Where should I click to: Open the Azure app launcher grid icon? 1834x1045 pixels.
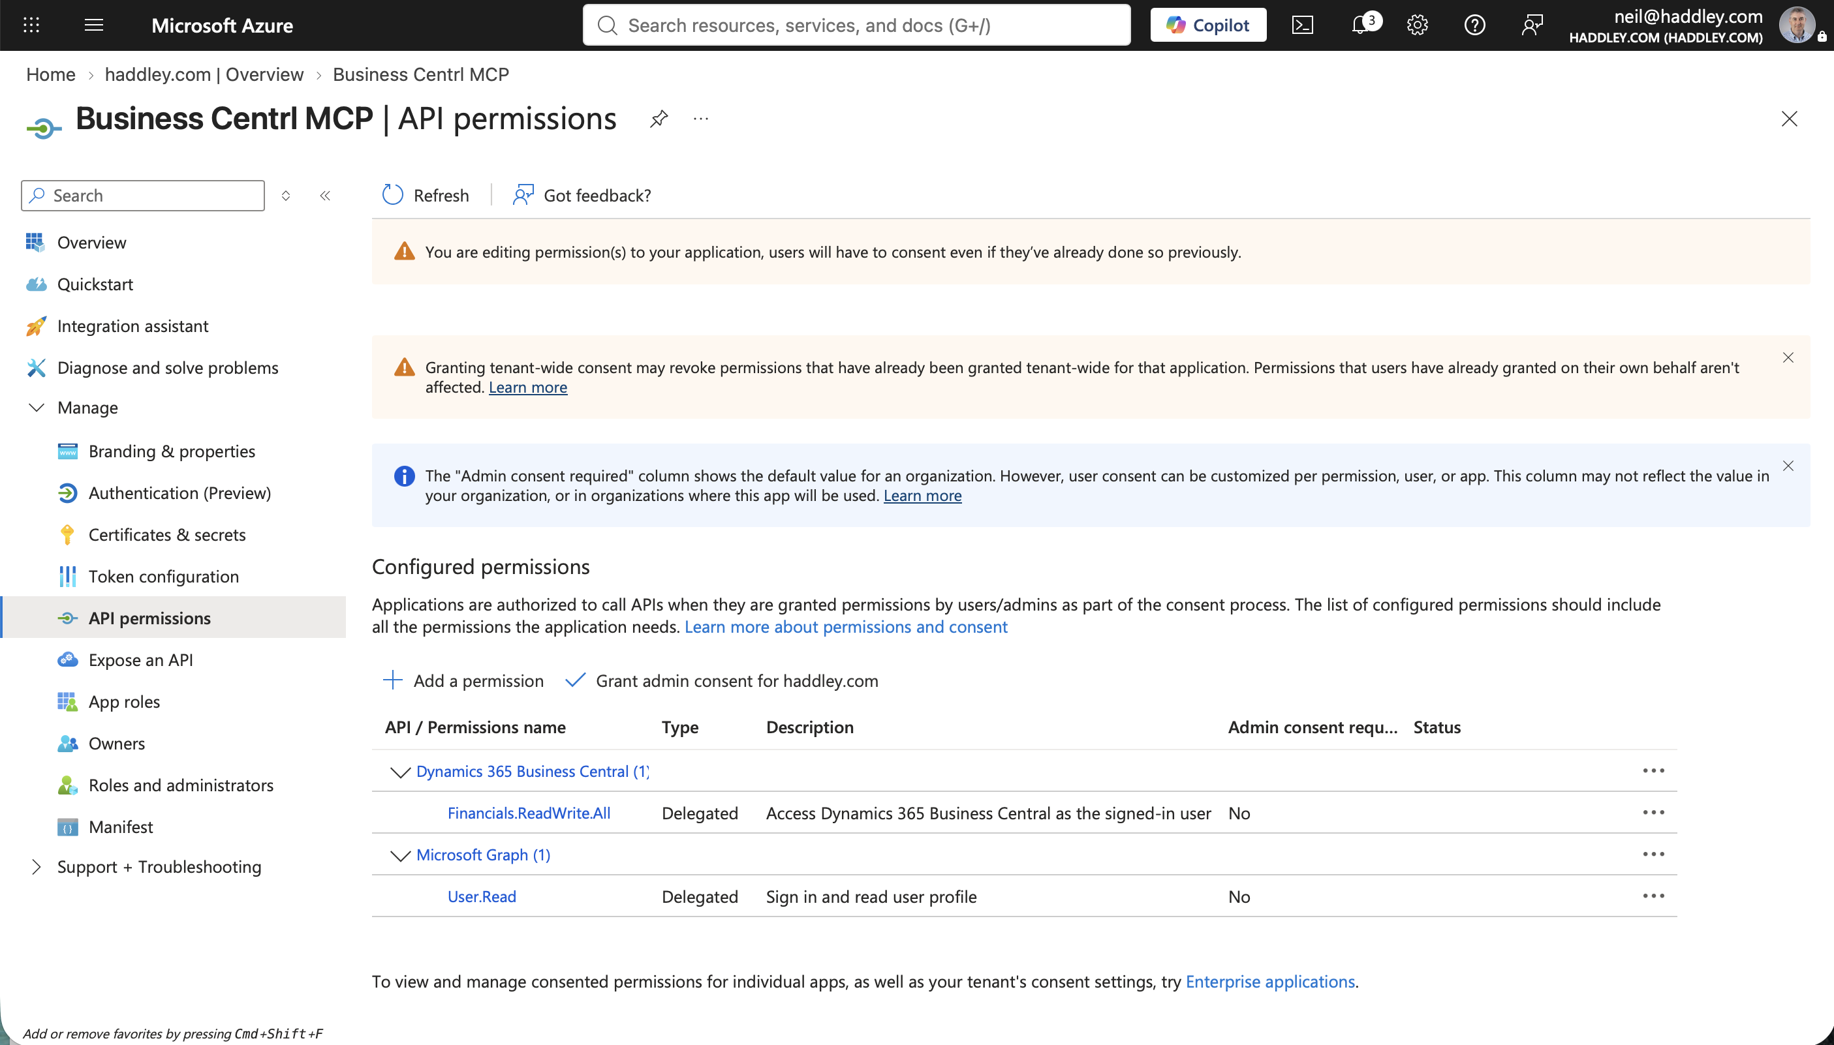click(x=31, y=25)
